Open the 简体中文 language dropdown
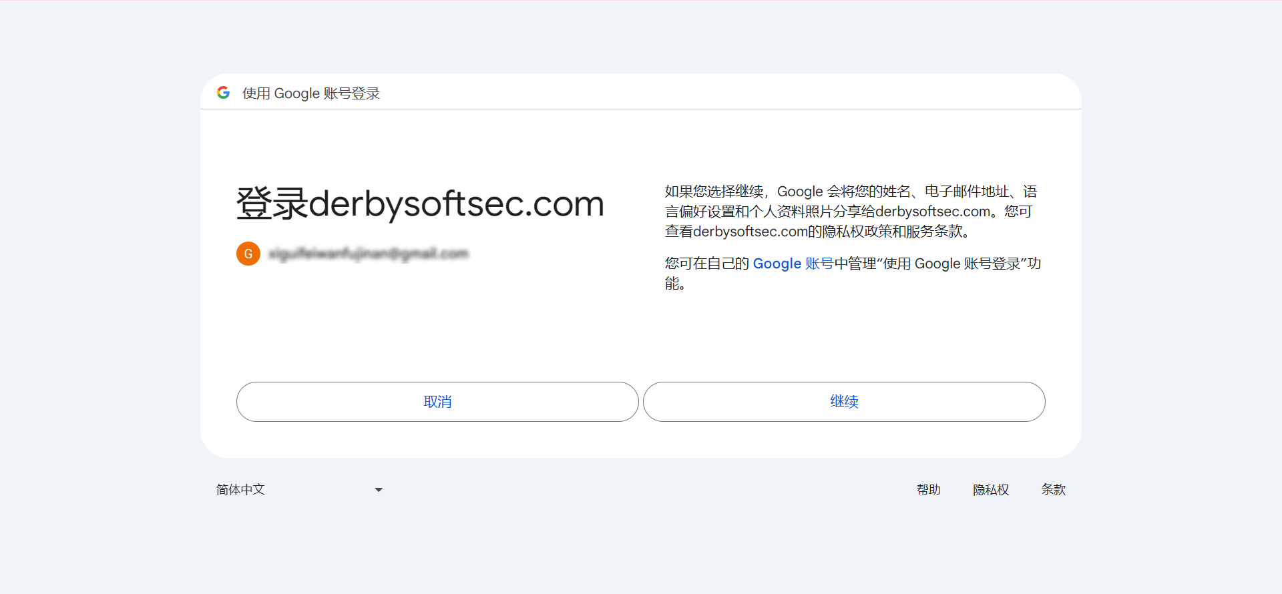This screenshot has height=594, width=1282. (x=299, y=490)
